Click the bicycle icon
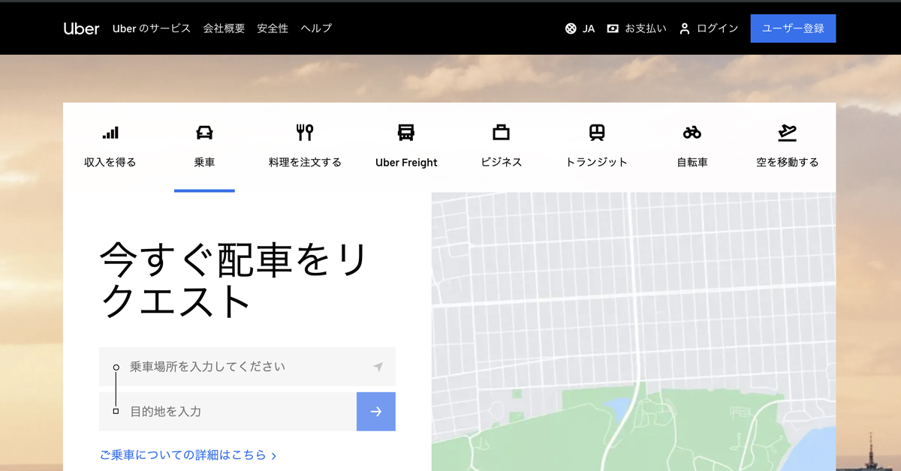The height and width of the screenshot is (471, 901). pos(692,133)
